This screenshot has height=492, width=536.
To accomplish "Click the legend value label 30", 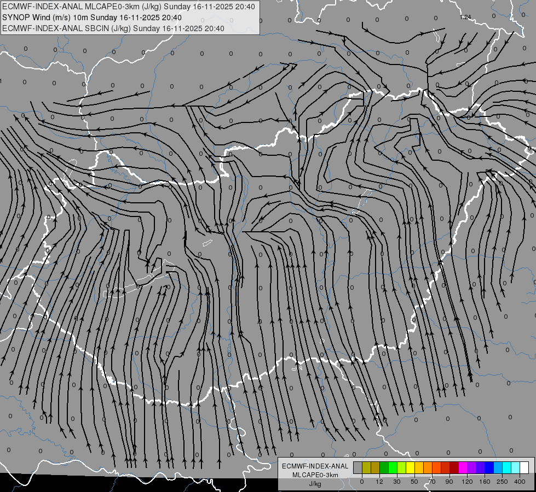I will click(397, 482).
